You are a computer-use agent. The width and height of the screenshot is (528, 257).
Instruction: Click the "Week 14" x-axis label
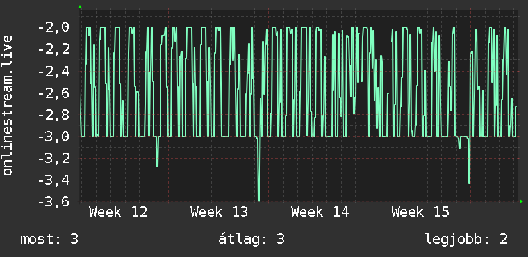coord(320,212)
